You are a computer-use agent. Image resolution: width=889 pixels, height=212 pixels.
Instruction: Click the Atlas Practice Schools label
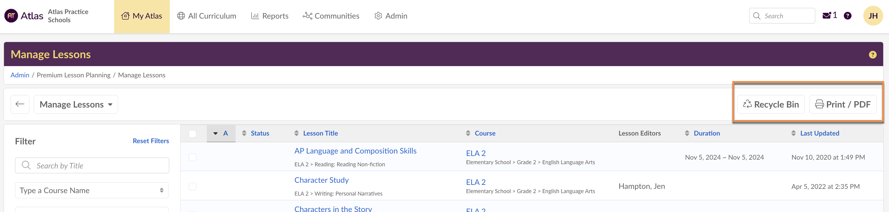(x=68, y=16)
